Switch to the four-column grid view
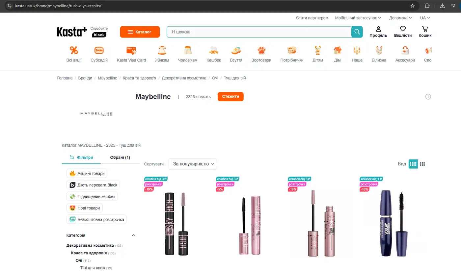This screenshot has width=461, height=271. (x=413, y=164)
